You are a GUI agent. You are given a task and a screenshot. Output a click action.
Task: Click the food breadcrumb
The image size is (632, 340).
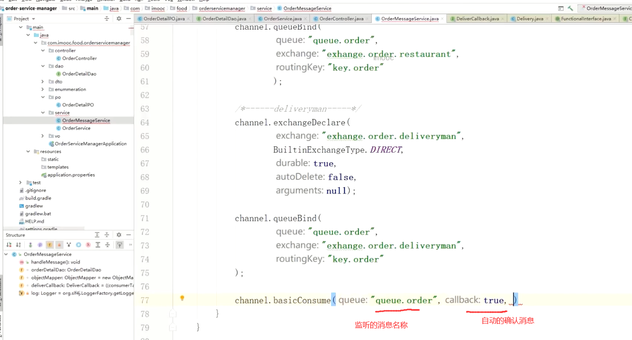[181, 8]
